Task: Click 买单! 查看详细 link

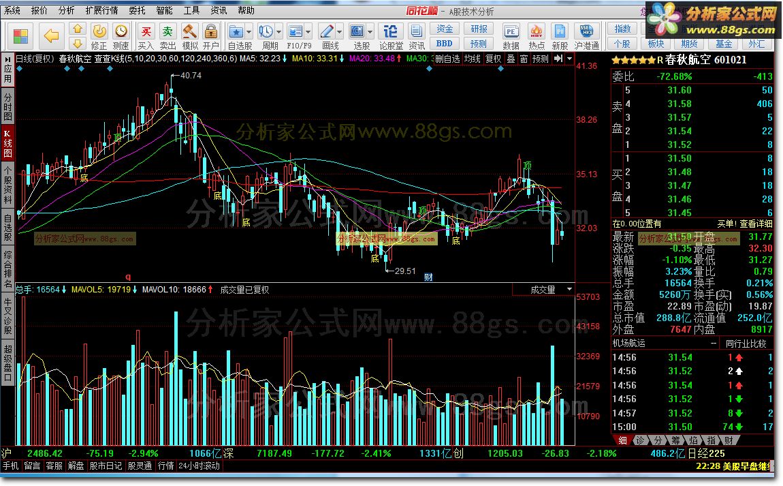Action: 745,224
